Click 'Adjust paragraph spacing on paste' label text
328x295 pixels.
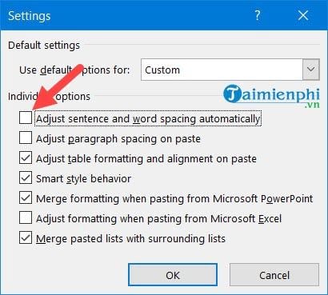tap(118, 139)
